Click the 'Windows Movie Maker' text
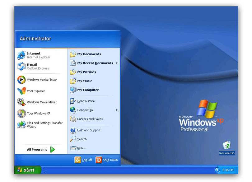The image size is (252, 182). pos(42,102)
